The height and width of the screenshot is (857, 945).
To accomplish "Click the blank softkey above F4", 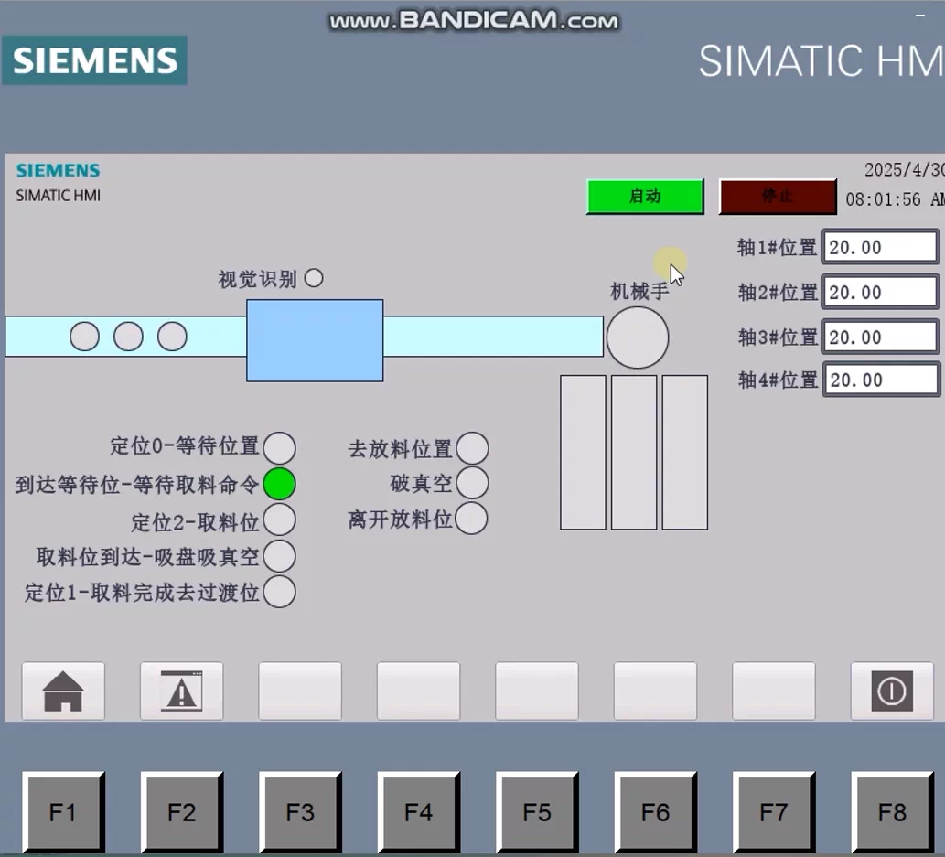I will coord(418,691).
